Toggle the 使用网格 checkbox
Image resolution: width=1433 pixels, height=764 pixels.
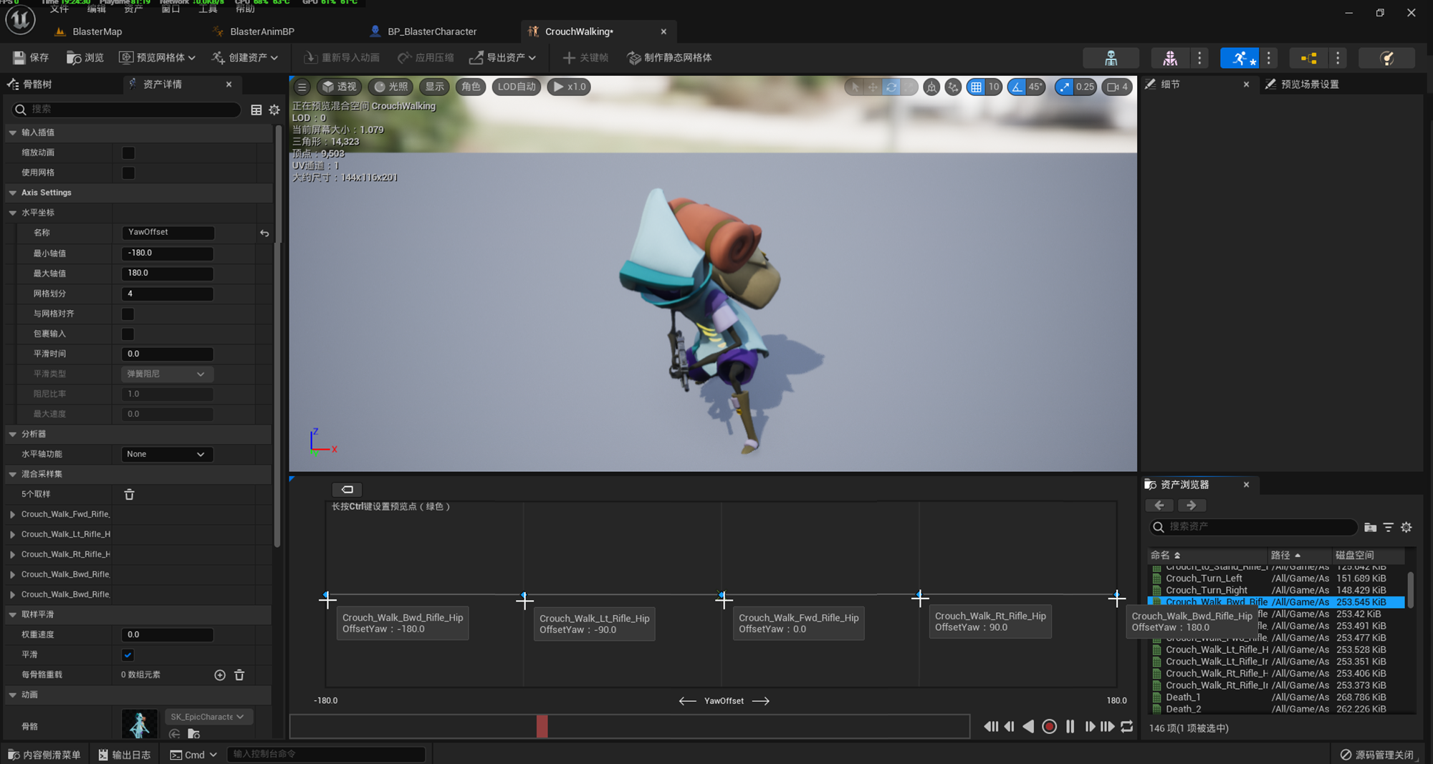(128, 173)
